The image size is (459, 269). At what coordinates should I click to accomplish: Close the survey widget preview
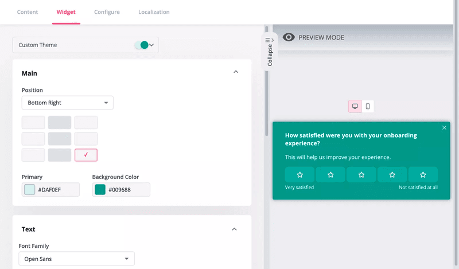pos(444,128)
